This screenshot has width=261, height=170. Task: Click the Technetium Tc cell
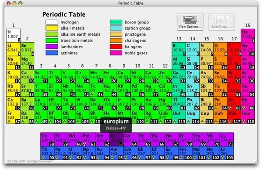[96, 90]
